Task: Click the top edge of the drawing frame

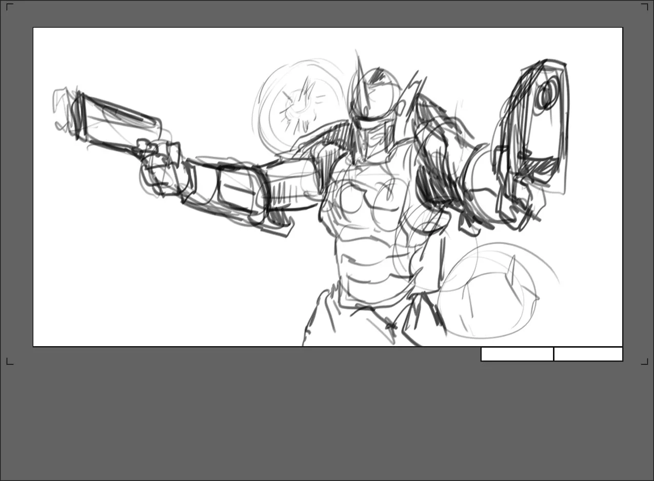Action: 328,28
